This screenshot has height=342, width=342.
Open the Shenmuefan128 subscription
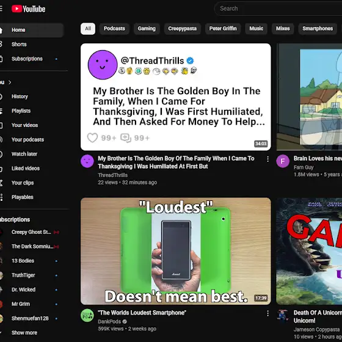[x=30, y=318]
